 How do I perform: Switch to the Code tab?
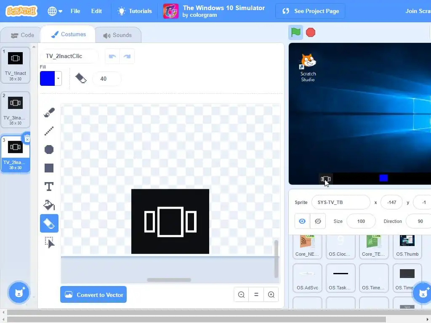point(22,35)
